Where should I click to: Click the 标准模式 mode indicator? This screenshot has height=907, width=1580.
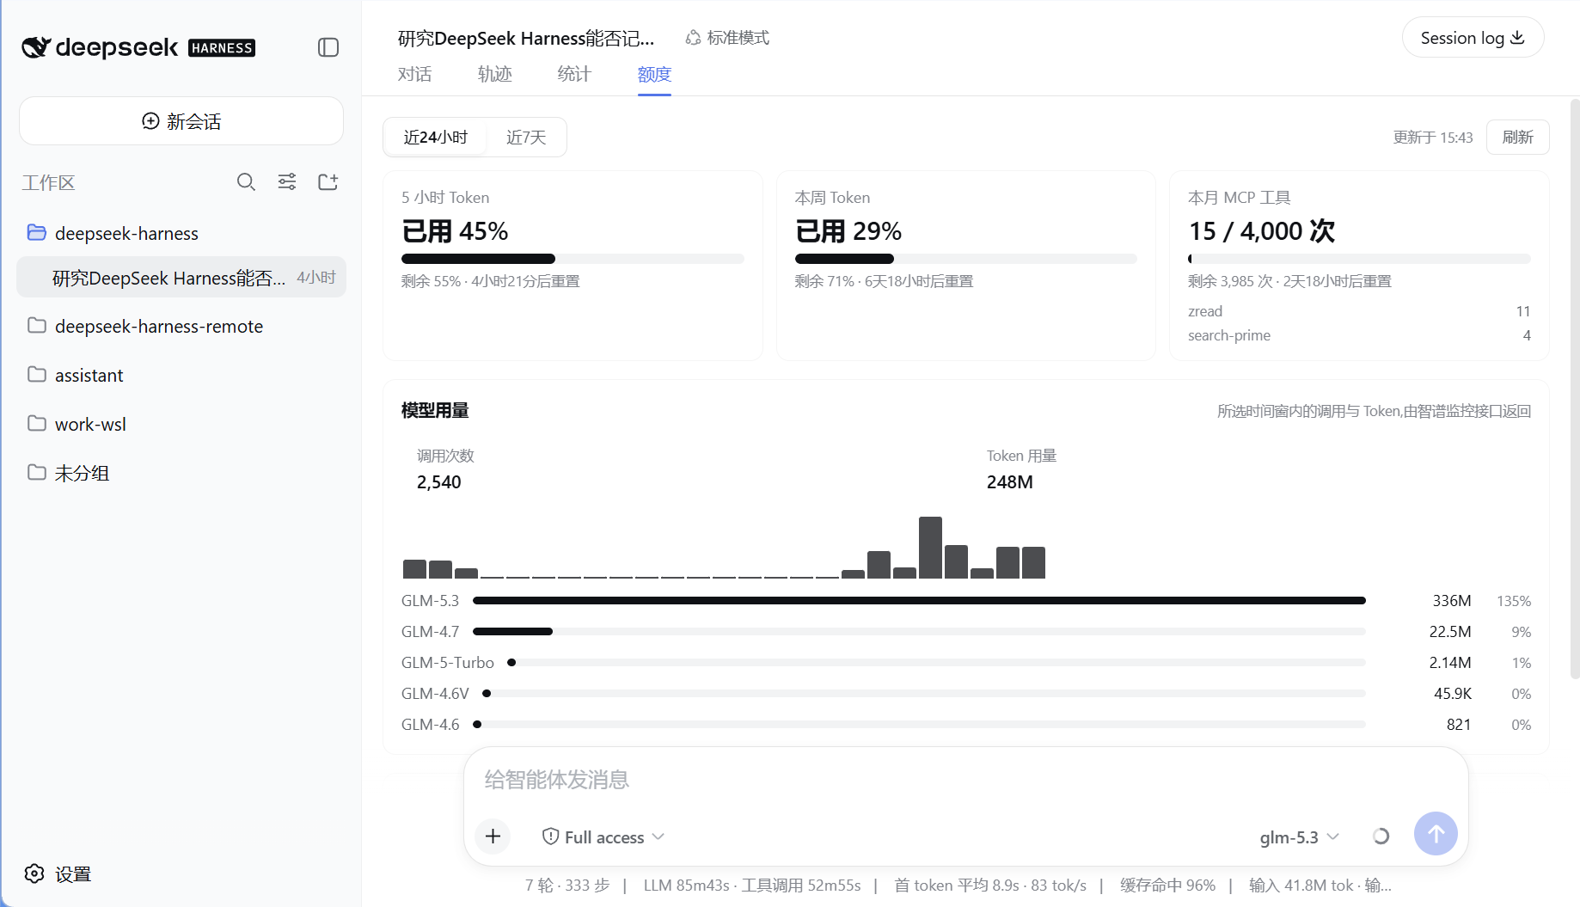pyautogui.click(x=727, y=38)
